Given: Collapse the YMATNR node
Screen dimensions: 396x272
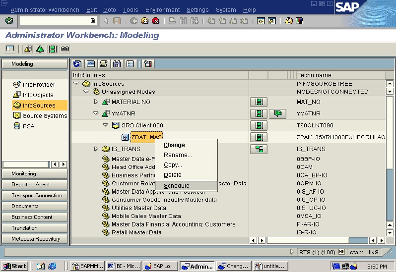Looking at the screenshot, I should point(96,113).
